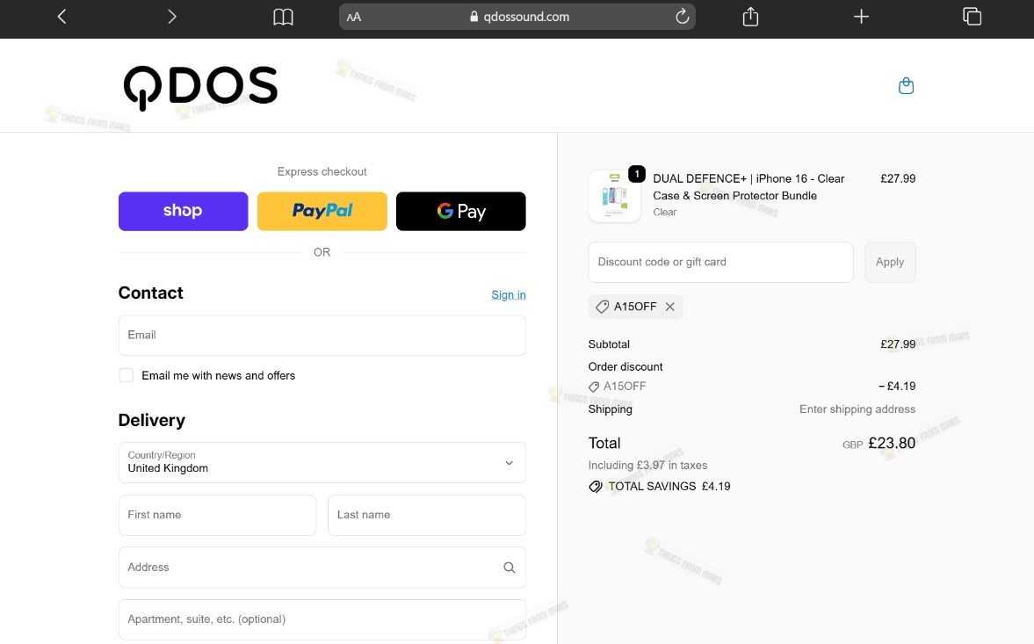Focus the Address field
Viewport: 1034px width, 644px height.
[x=322, y=568]
